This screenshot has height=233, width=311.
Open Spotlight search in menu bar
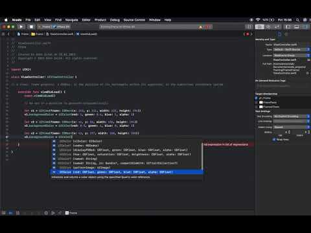pos(297,20)
